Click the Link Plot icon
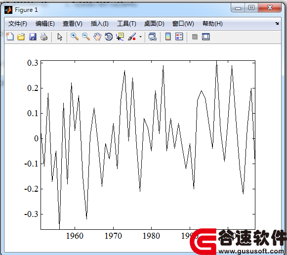The height and width of the screenshot is (255, 287). click(153, 37)
